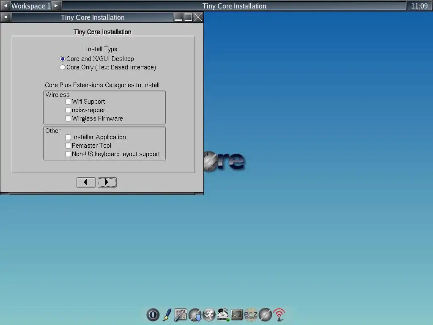Click the Tiny Core Installation taskbar entry

point(234,6)
